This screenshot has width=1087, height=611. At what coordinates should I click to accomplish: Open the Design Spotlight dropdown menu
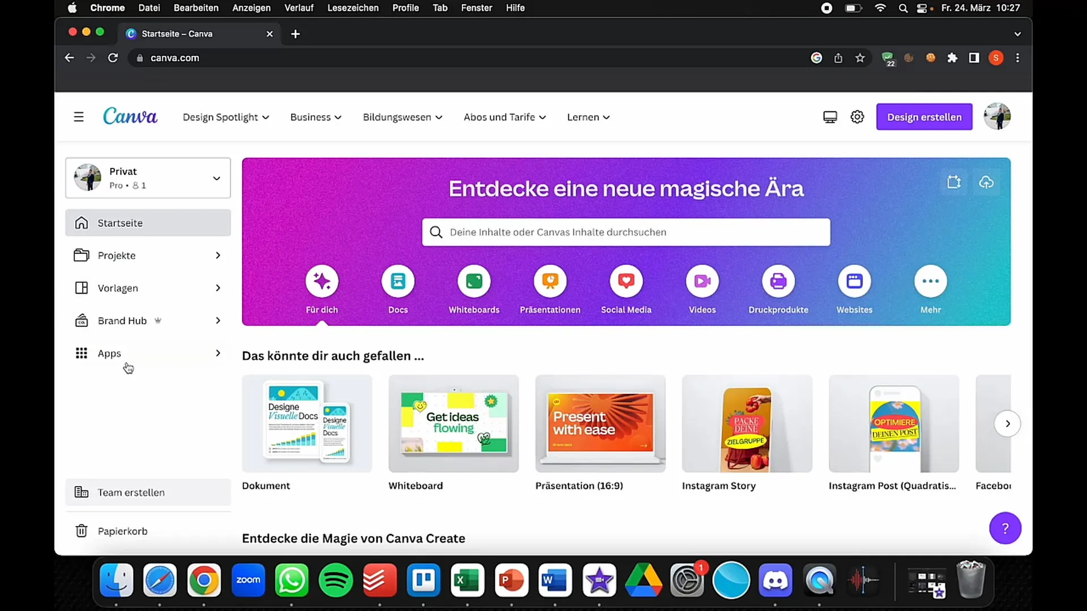[225, 117]
